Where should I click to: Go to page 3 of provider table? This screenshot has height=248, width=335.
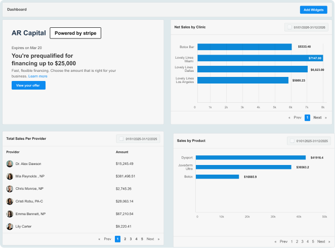pos(131,239)
